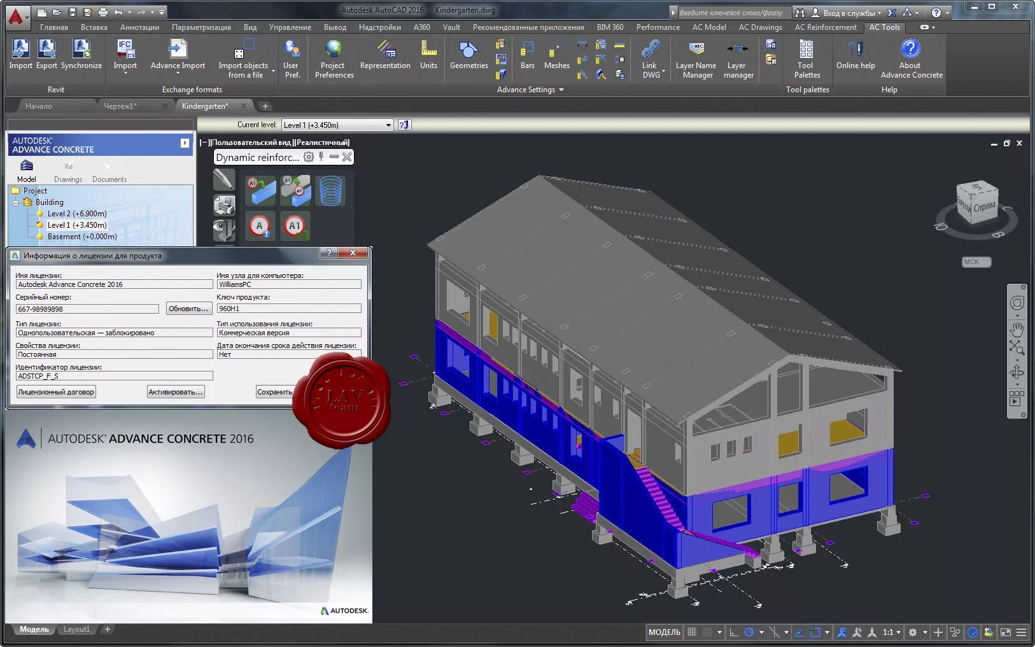1035x647 pixels.
Task: Open the sign-in services dropdown
Action: tap(846, 13)
